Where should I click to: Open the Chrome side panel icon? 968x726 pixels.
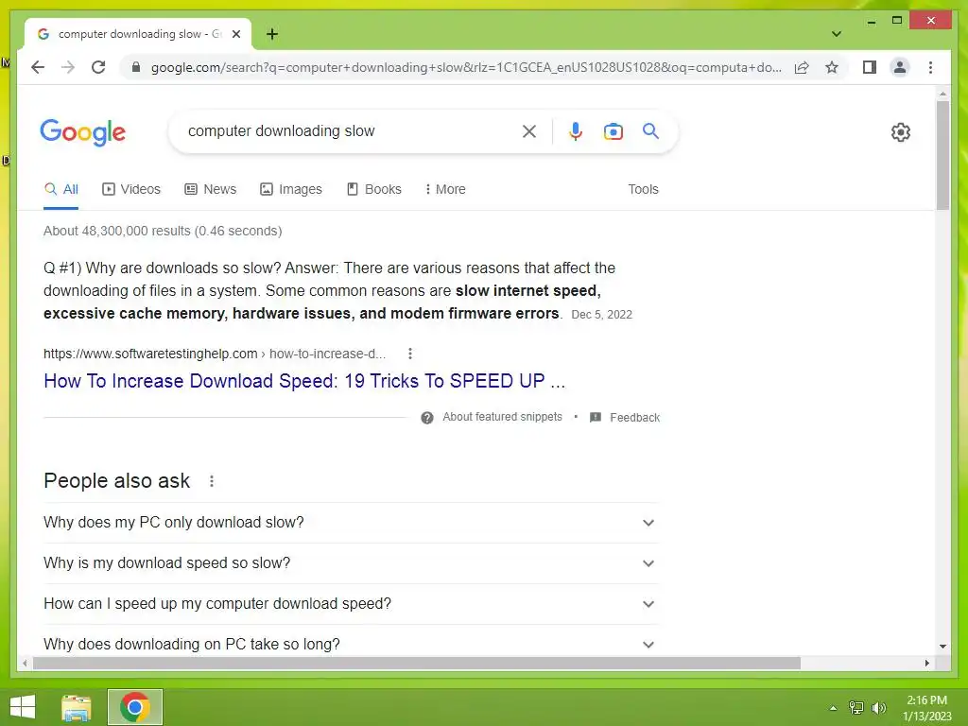tap(870, 67)
